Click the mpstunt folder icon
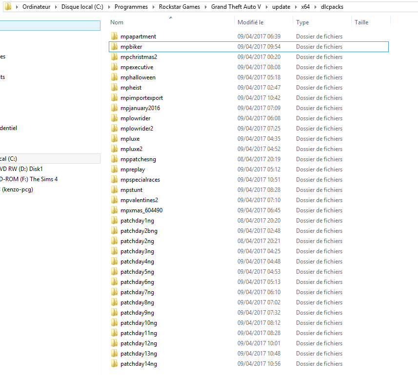The image size is (418, 375). pos(114,189)
